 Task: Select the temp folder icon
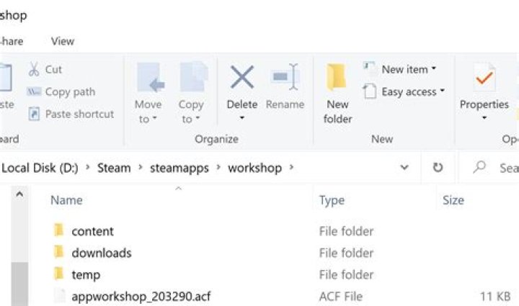(x=58, y=274)
